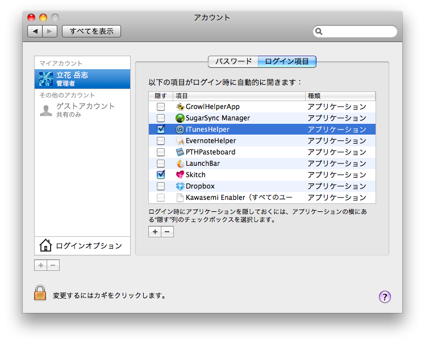
Task: Remove selected login item with minus button
Action: pyautogui.click(x=167, y=232)
